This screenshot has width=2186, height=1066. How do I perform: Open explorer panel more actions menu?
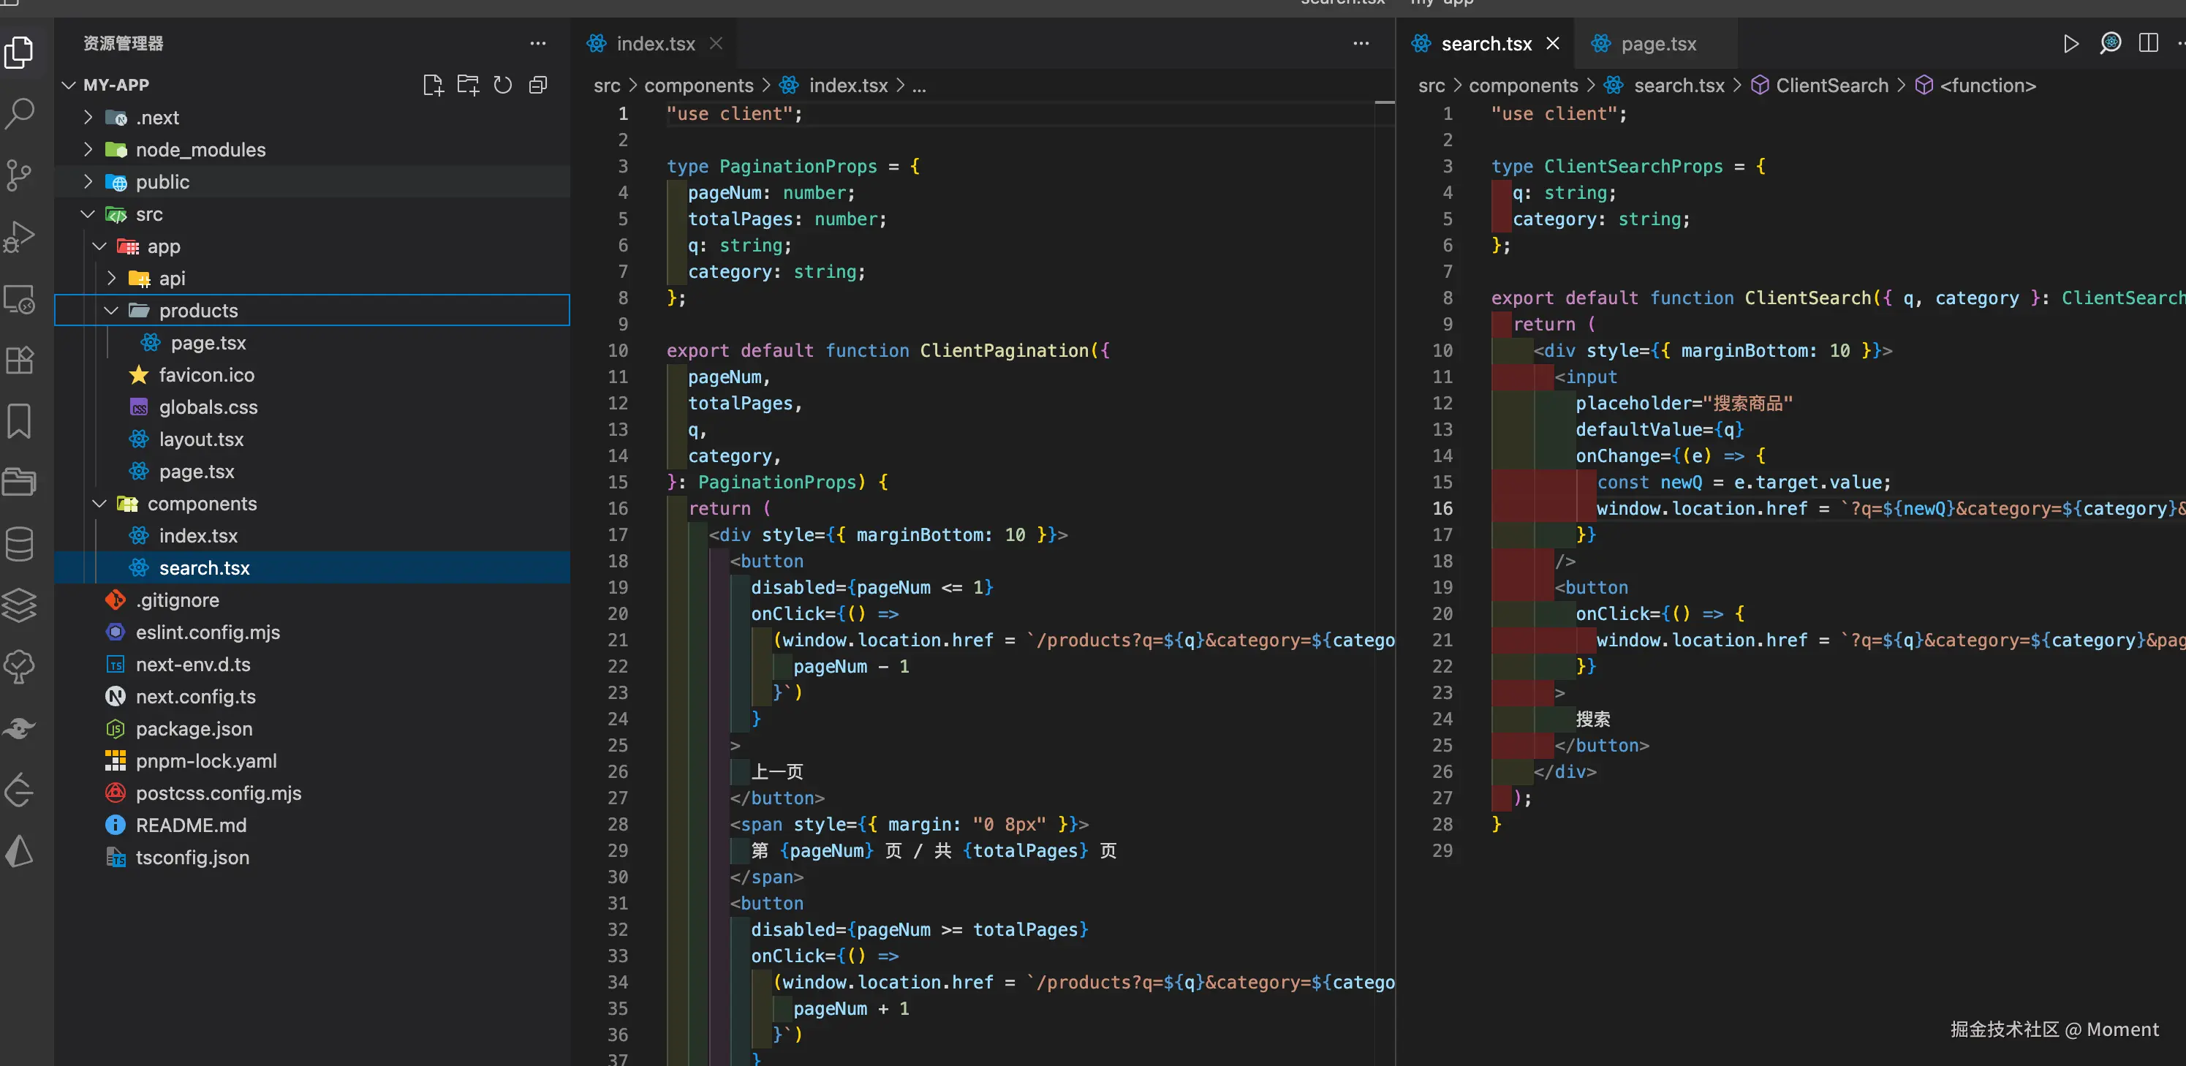tap(538, 43)
